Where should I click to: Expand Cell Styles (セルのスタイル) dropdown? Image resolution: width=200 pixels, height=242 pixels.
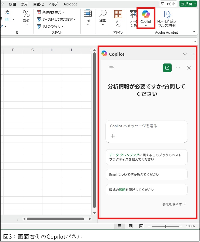(50, 26)
